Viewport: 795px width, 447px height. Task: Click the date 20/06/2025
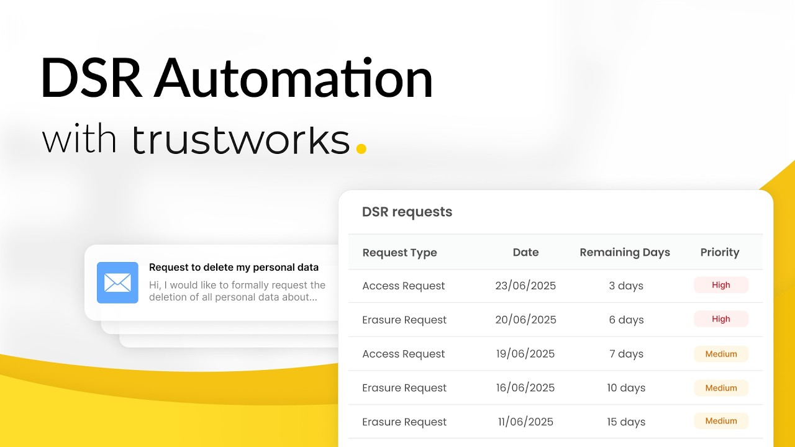[x=525, y=320]
